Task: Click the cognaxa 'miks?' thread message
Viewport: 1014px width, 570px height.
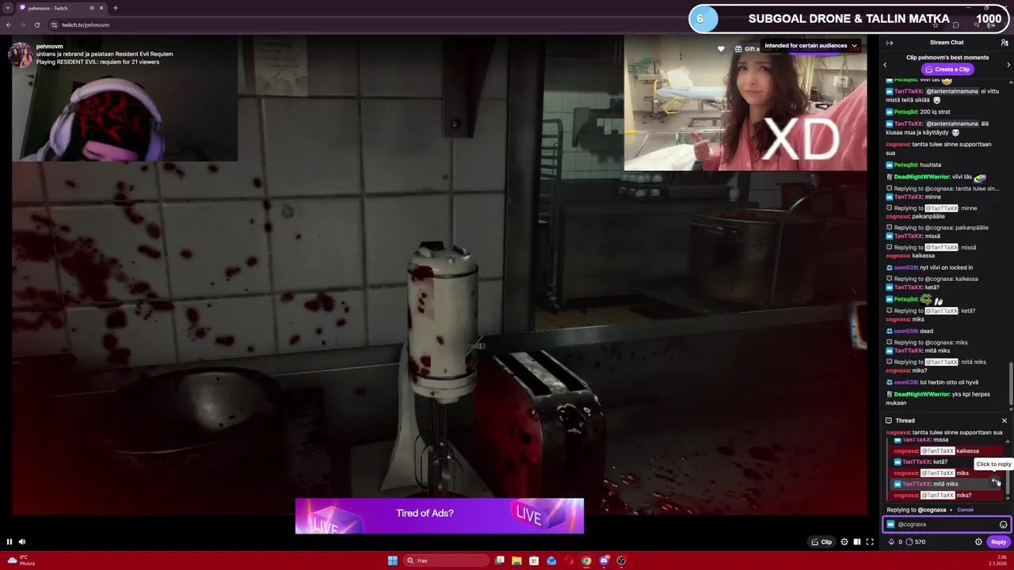Action: coord(947,495)
